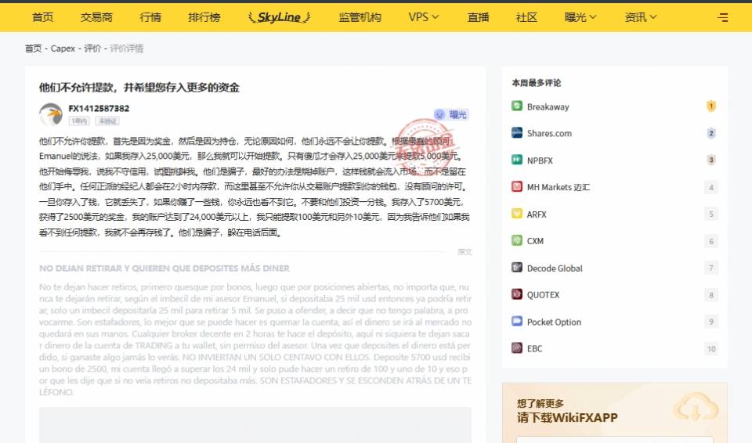
Task: Open the 排行榜 navigation item
Action: click(204, 17)
